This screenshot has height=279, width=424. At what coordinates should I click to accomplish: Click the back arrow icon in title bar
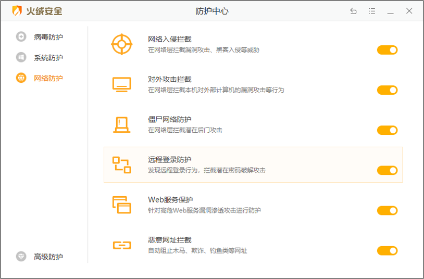tap(353, 11)
